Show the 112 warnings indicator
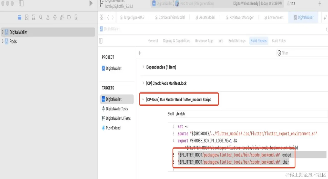This screenshot has width=328, height=179. [291, 4]
